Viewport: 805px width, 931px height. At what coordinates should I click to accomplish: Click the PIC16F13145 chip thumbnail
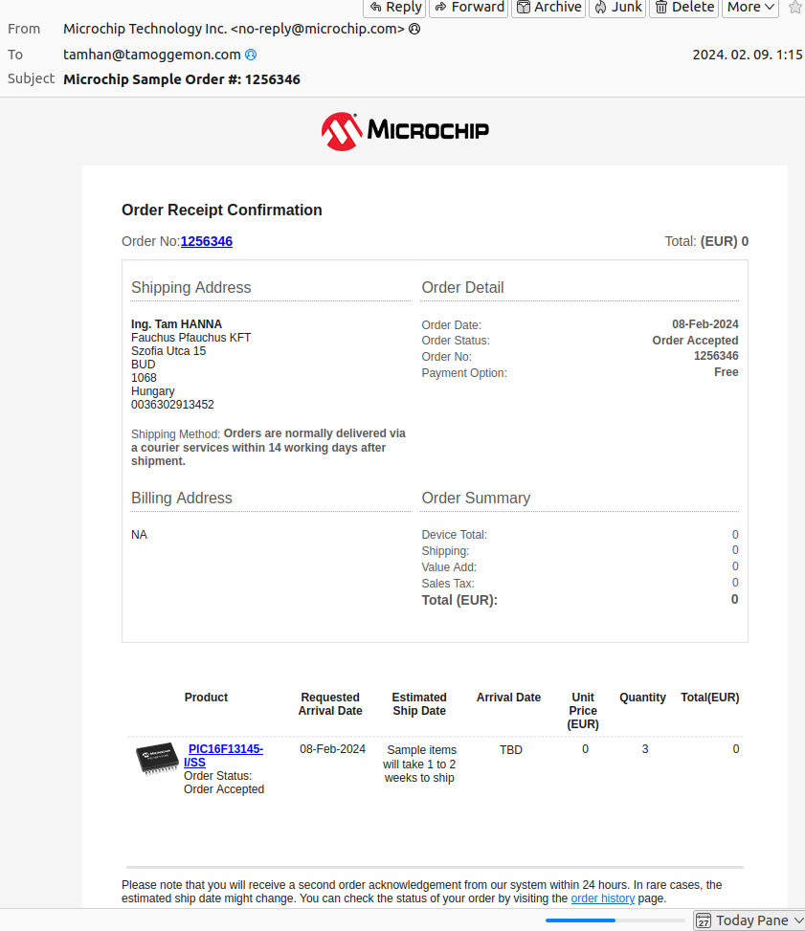click(x=157, y=759)
